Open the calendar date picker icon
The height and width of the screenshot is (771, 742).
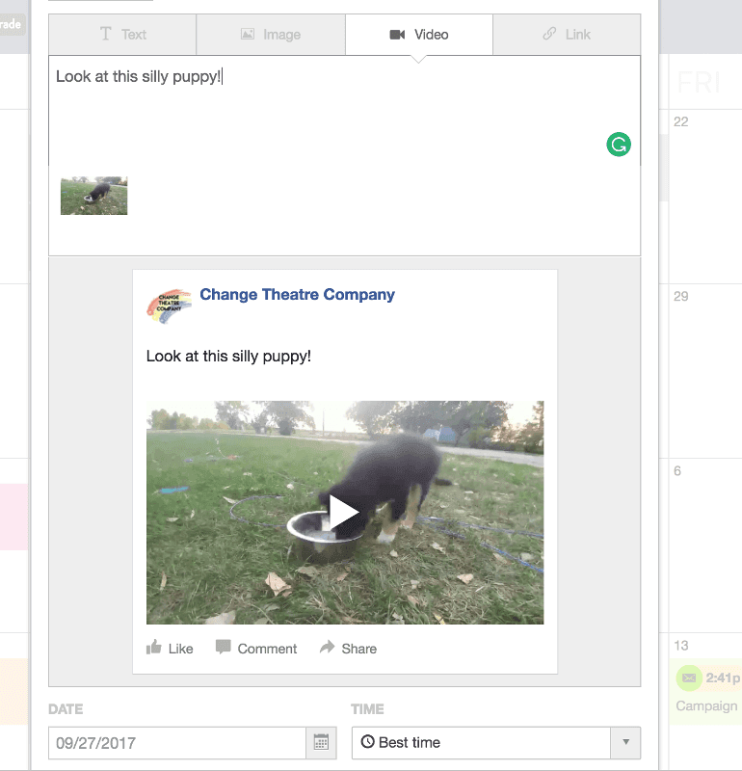pos(321,743)
